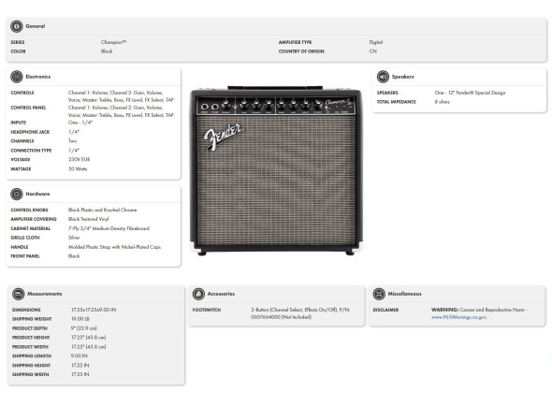The height and width of the screenshot is (406, 552).
Task: Click the Hardware section icon
Action: pos(17,194)
